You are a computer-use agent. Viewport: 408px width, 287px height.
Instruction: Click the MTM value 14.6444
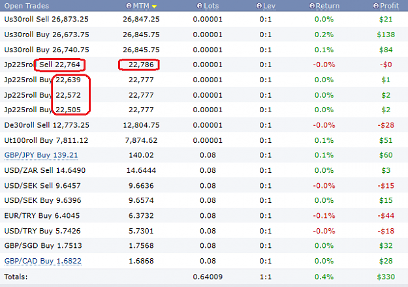(x=141, y=170)
